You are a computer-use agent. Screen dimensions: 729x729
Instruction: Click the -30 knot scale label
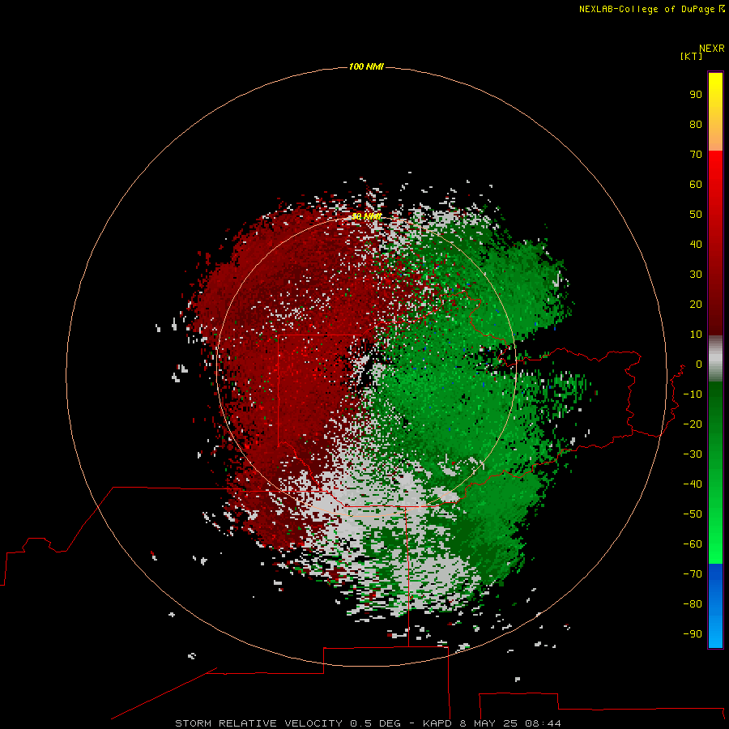pos(693,454)
